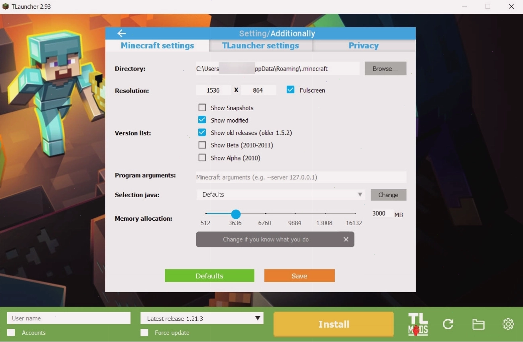Click the resolution height field 864
The width and height of the screenshot is (523, 342).
[x=259, y=90]
